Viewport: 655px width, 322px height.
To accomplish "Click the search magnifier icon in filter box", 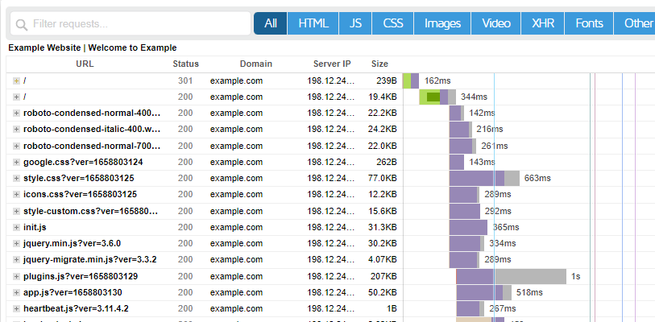I will (23, 24).
